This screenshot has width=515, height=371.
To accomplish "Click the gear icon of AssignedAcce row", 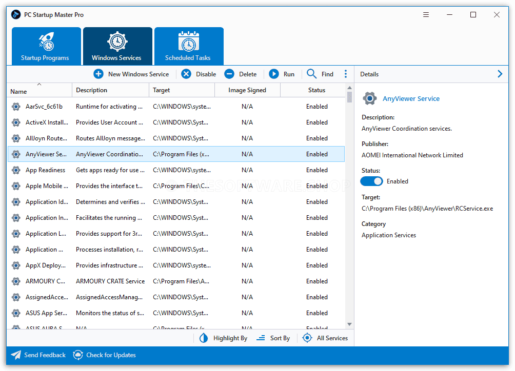I will click(16, 297).
